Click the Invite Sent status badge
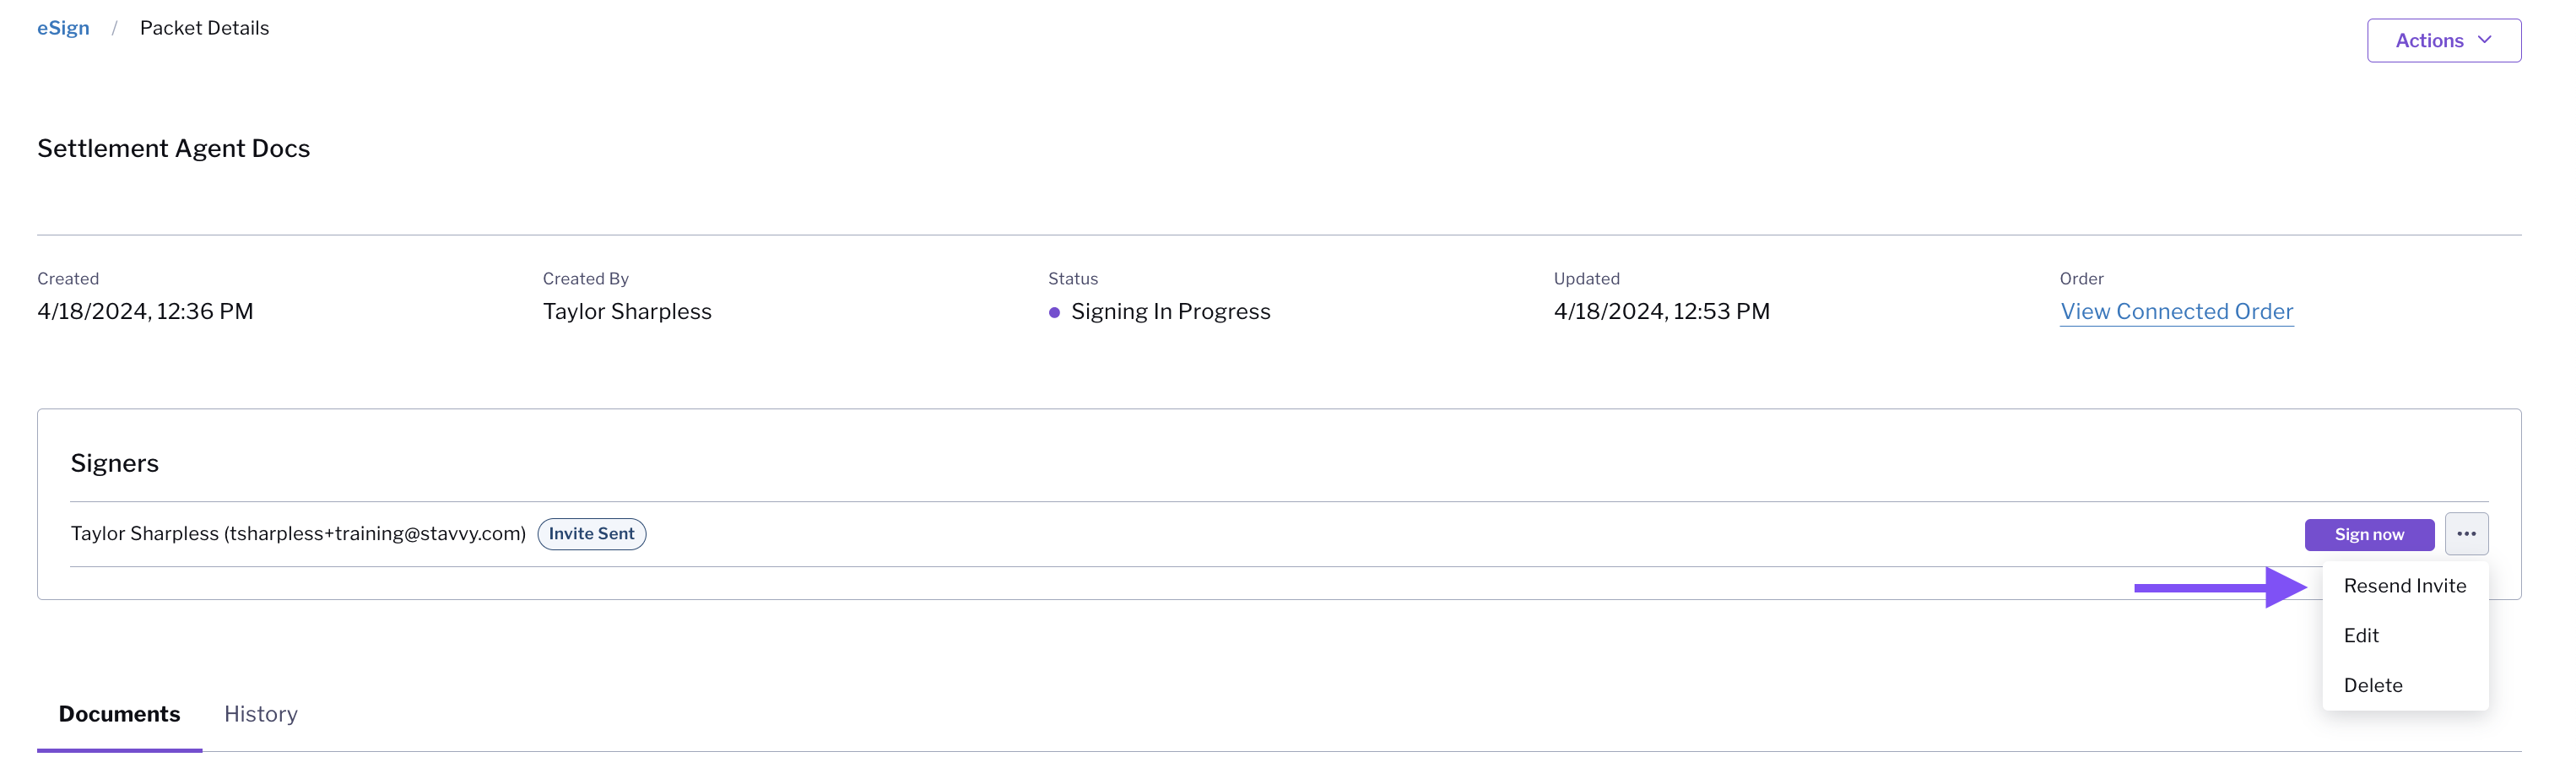2576x768 pixels. tap(591, 534)
